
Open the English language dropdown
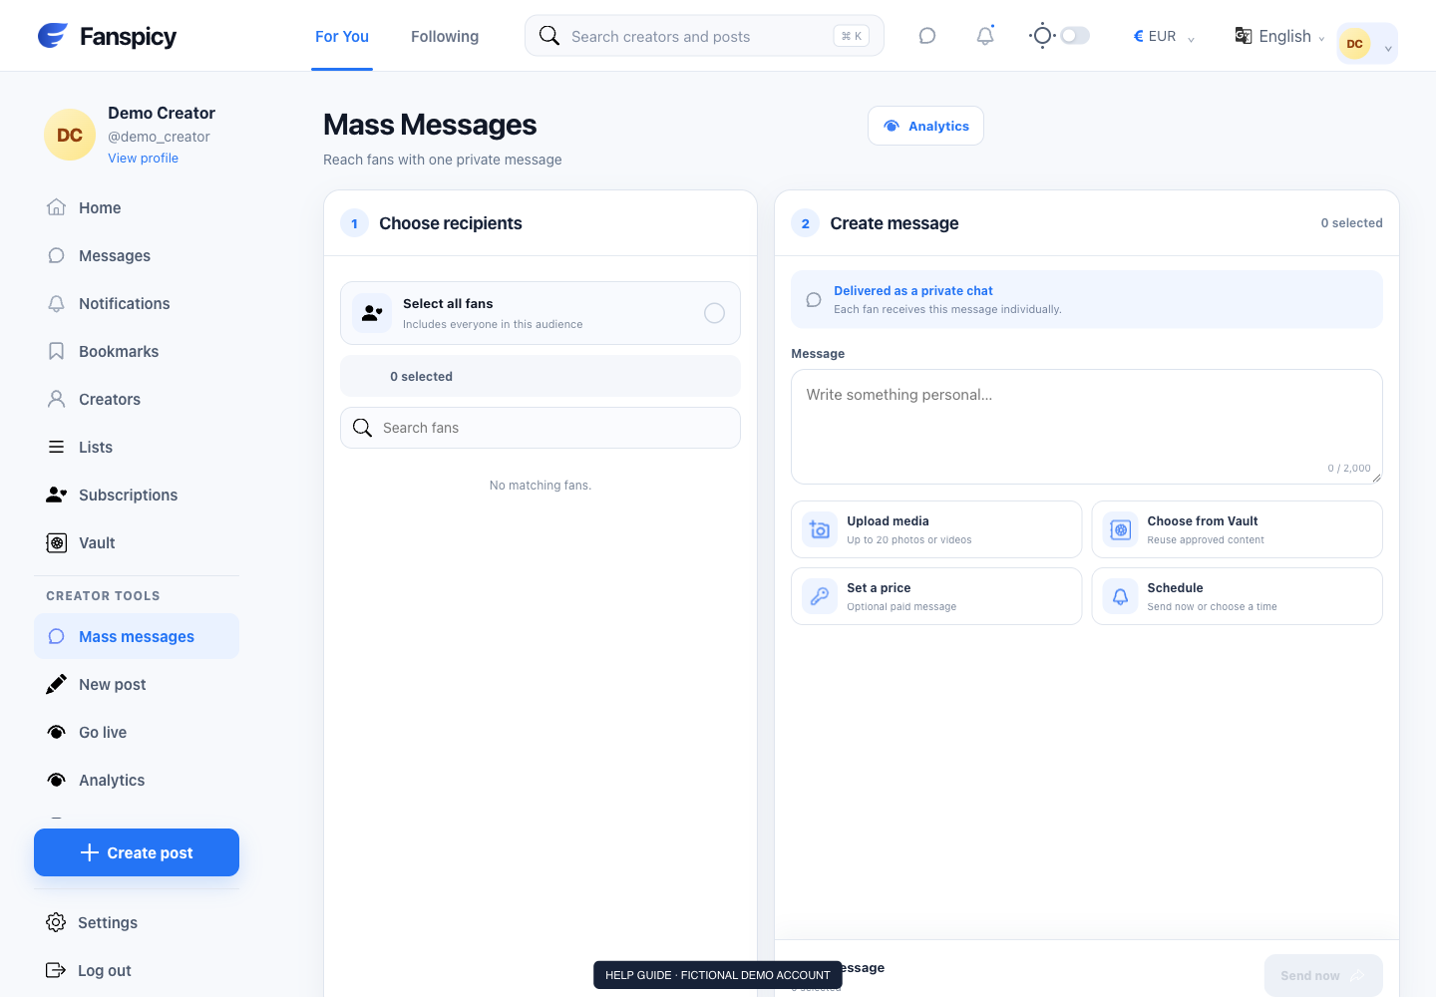pyautogui.click(x=1279, y=36)
